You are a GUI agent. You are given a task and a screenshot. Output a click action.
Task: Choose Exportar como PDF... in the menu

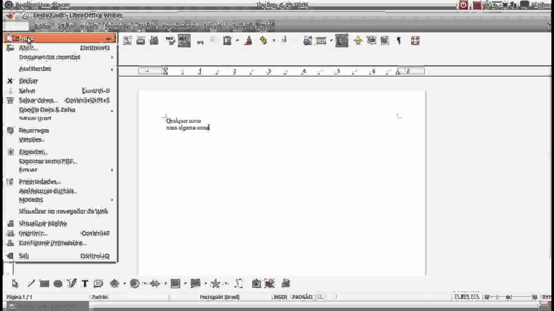coord(60,161)
